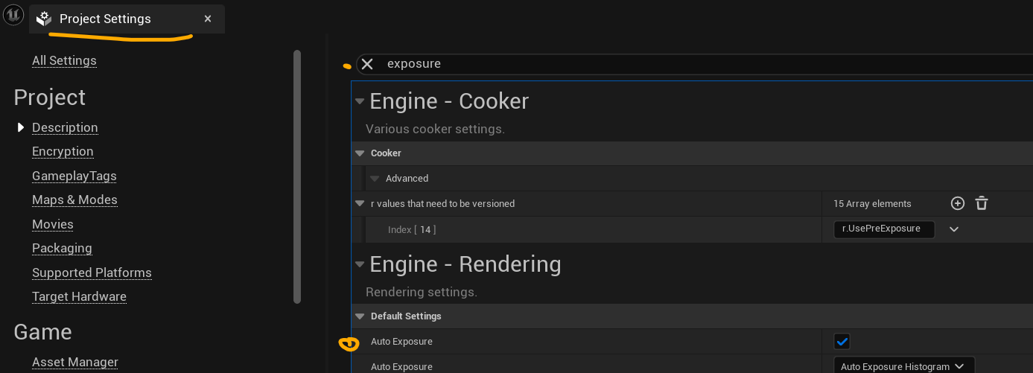1033x373 pixels.
Task: Click the Unreal Engine logo icon
Action: coord(13,16)
